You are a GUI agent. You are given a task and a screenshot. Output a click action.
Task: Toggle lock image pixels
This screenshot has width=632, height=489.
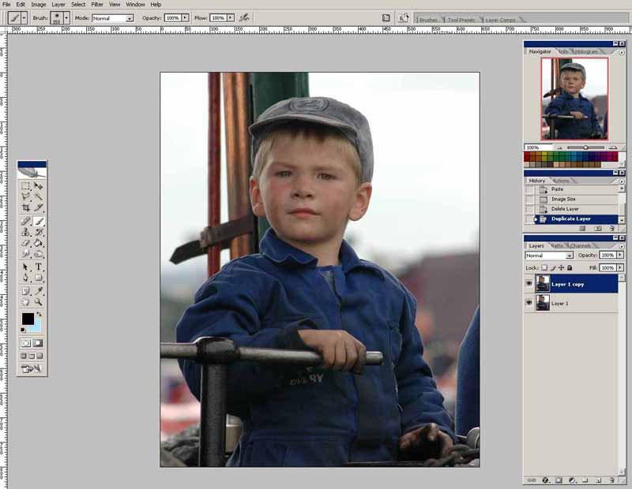pos(553,267)
